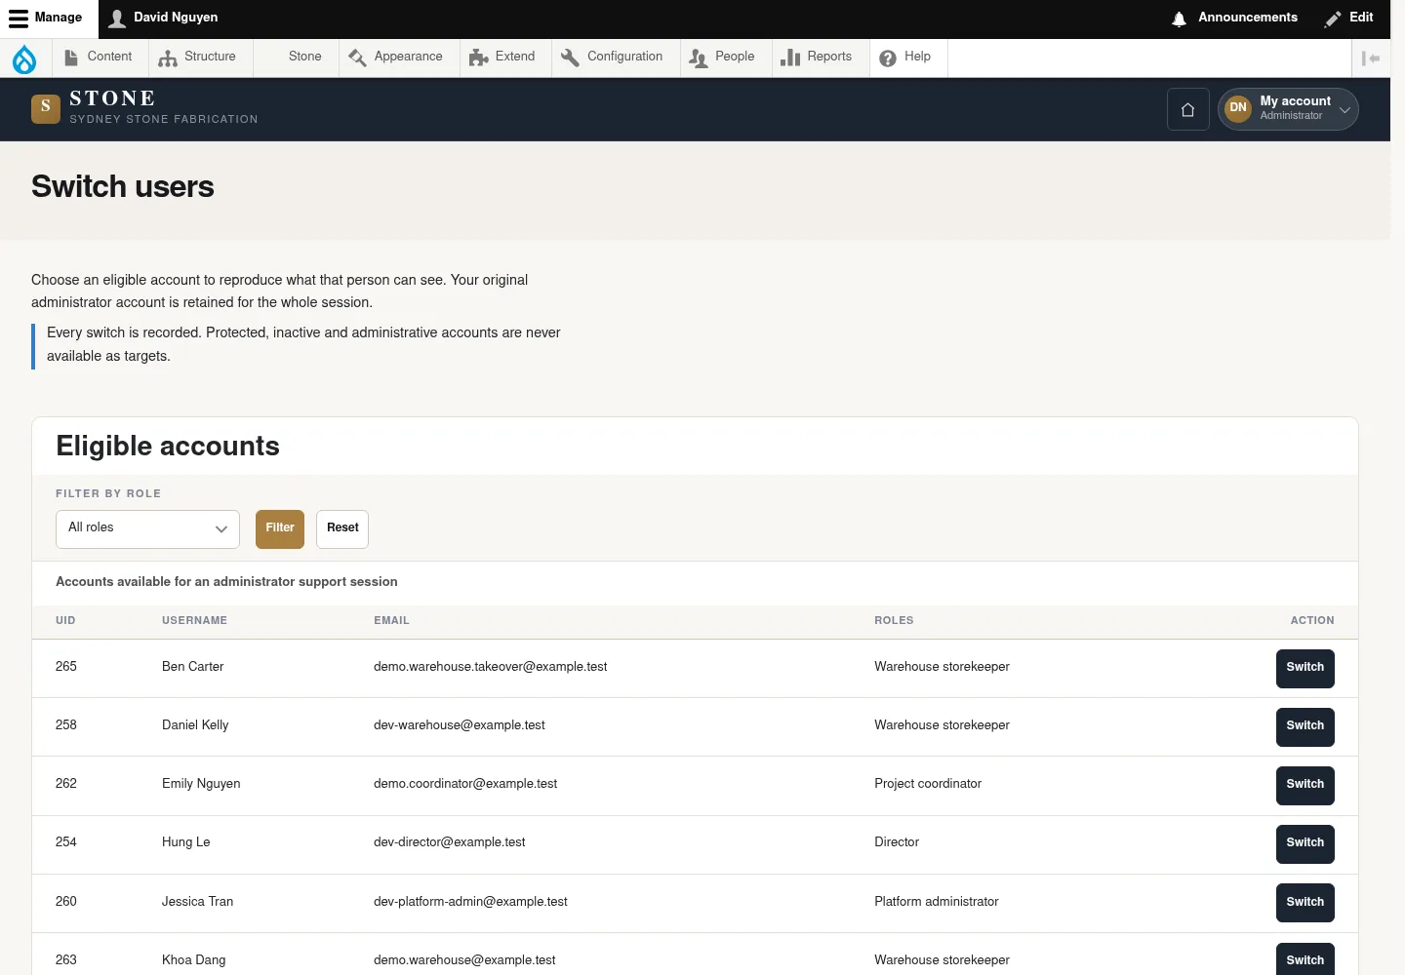
Task: Switch to Emily Nguyen's account
Action: [1305, 785]
